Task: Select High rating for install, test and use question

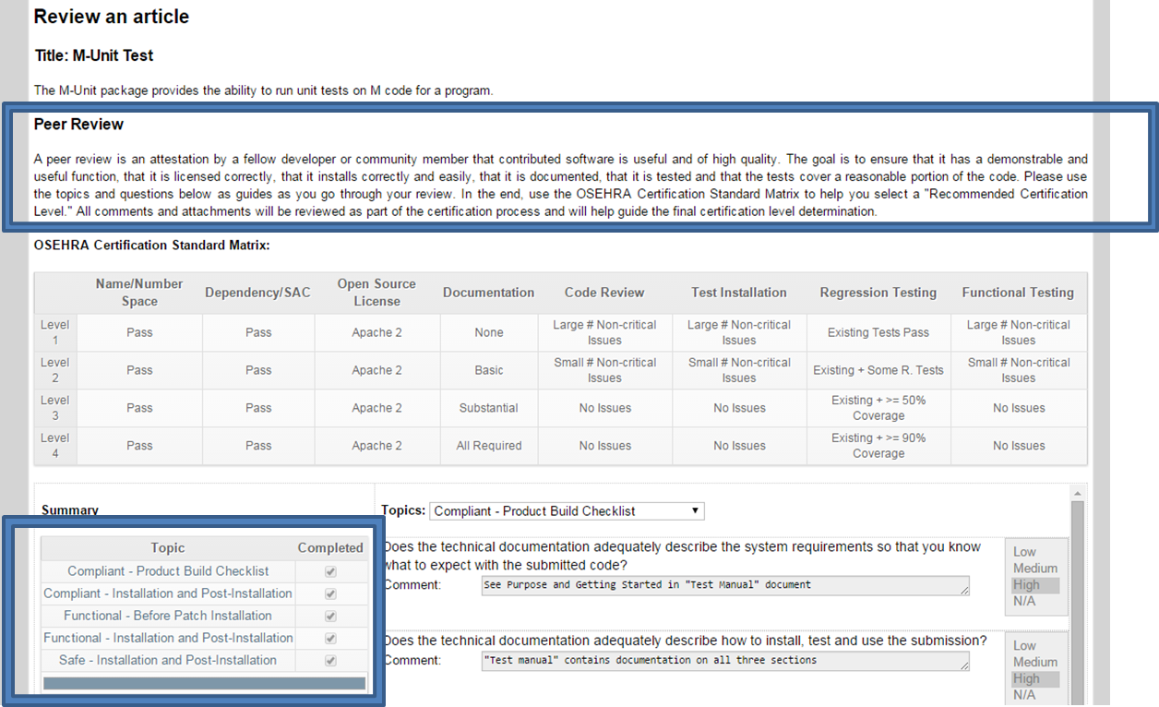Action: 1026,678
